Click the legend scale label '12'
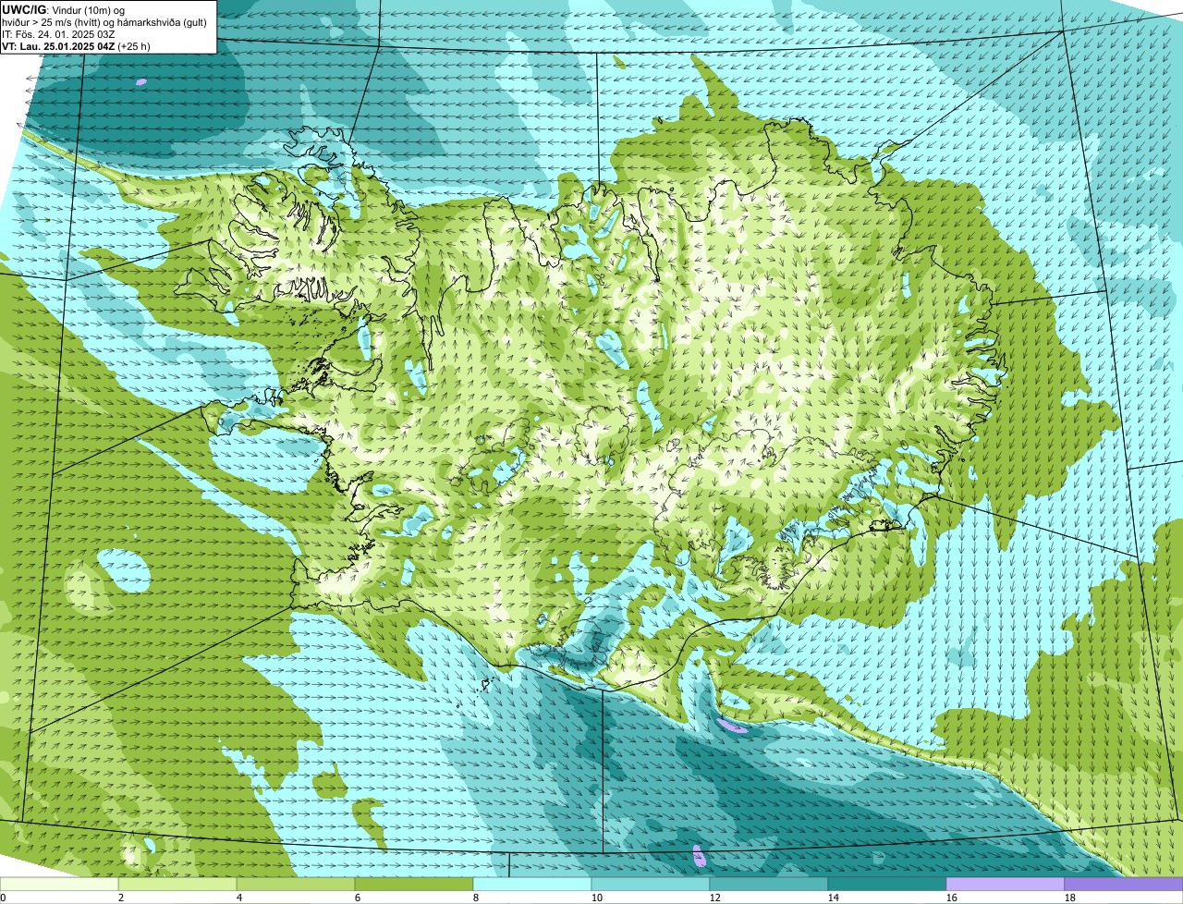 coord(715,898)
